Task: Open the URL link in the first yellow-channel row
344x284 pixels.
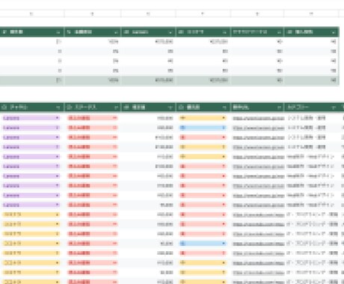Action: coord(259,214)
